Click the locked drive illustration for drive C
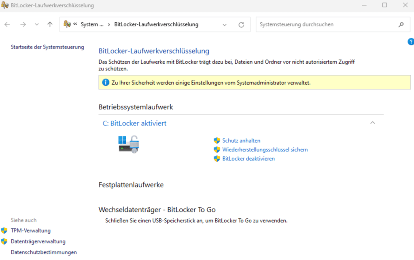The width and height of the screenshot is (414, 260). pyautogui.click(x=128, y=144)
